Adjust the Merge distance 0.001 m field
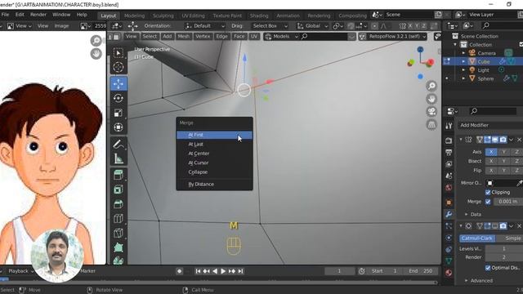 507,202
